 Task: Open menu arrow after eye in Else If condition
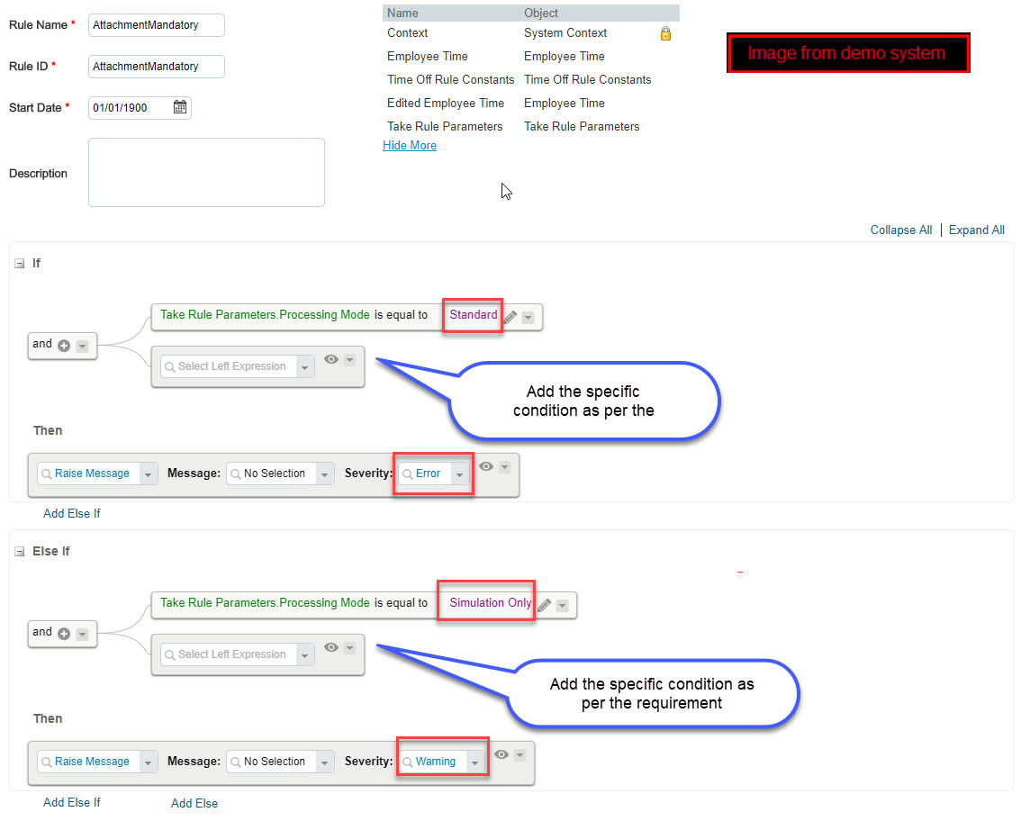(x=349, y=647)
